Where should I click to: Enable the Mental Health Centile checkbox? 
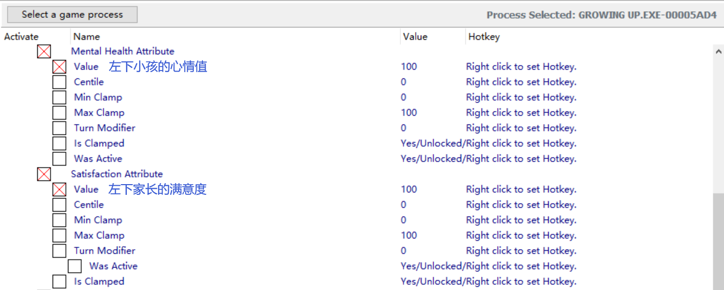[59, 82]
